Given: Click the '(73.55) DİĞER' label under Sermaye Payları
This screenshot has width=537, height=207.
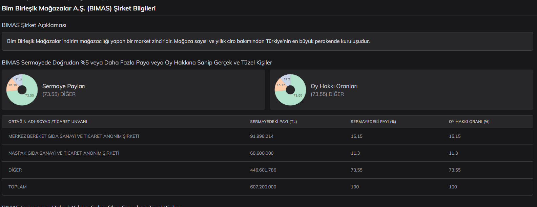Looking at the screenshot, I should click(59, 94).
